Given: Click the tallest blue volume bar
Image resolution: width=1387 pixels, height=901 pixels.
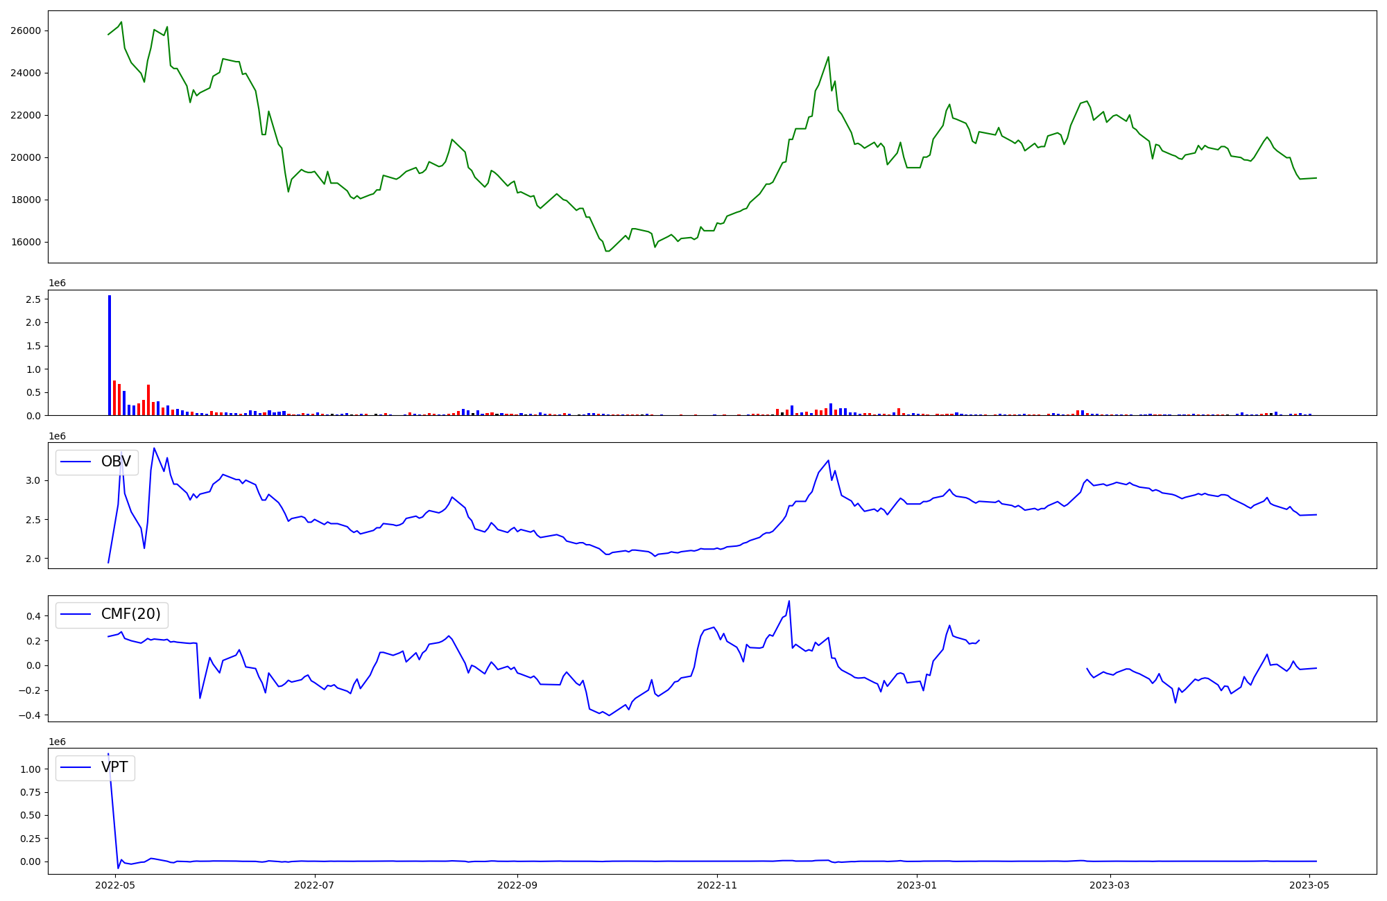Looking at the screenshot, I should pos(110,355).
